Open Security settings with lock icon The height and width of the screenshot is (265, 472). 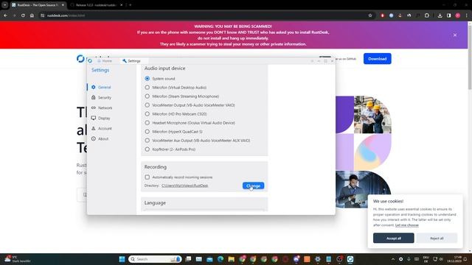(102, 97)
